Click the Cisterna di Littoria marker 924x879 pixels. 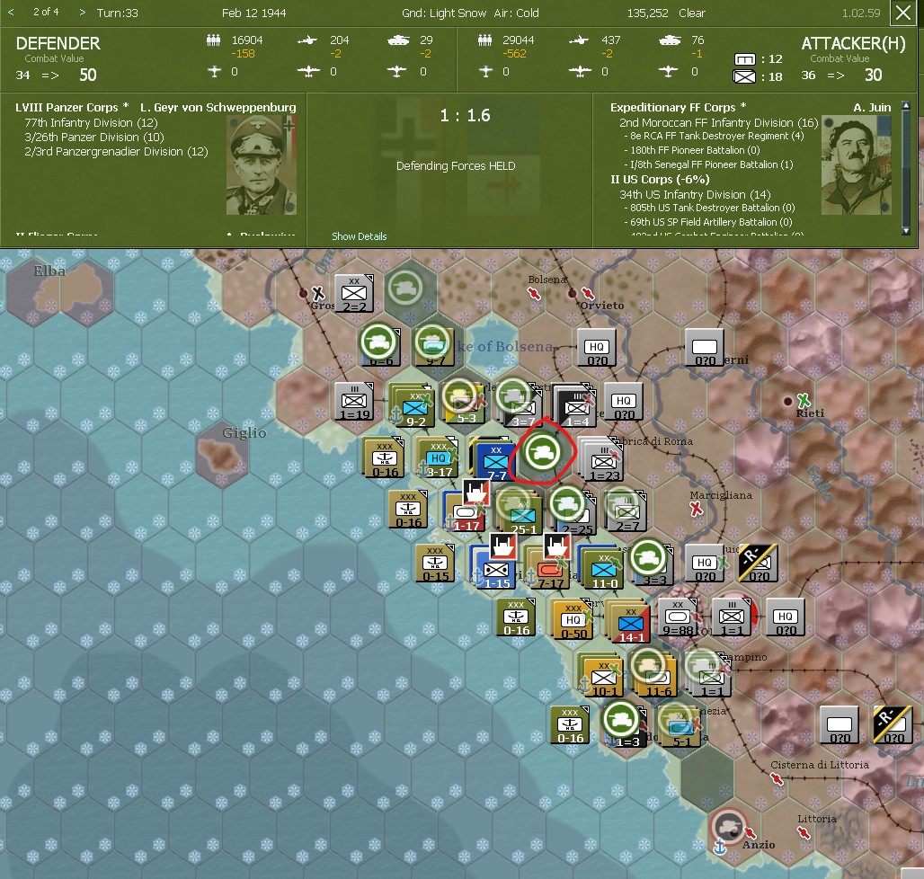pyautogui.click(x=777, y=779)
